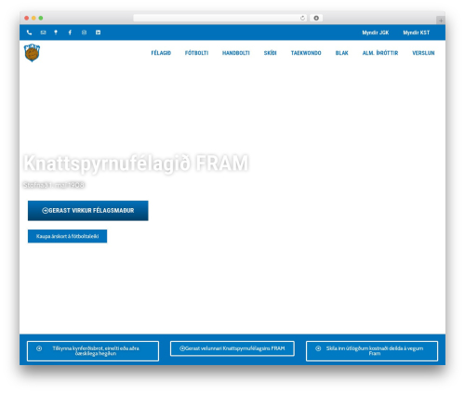Click Skila inn útlögðum kostnaði button
This screenshot has height=393, width=465.
(372, 351)
